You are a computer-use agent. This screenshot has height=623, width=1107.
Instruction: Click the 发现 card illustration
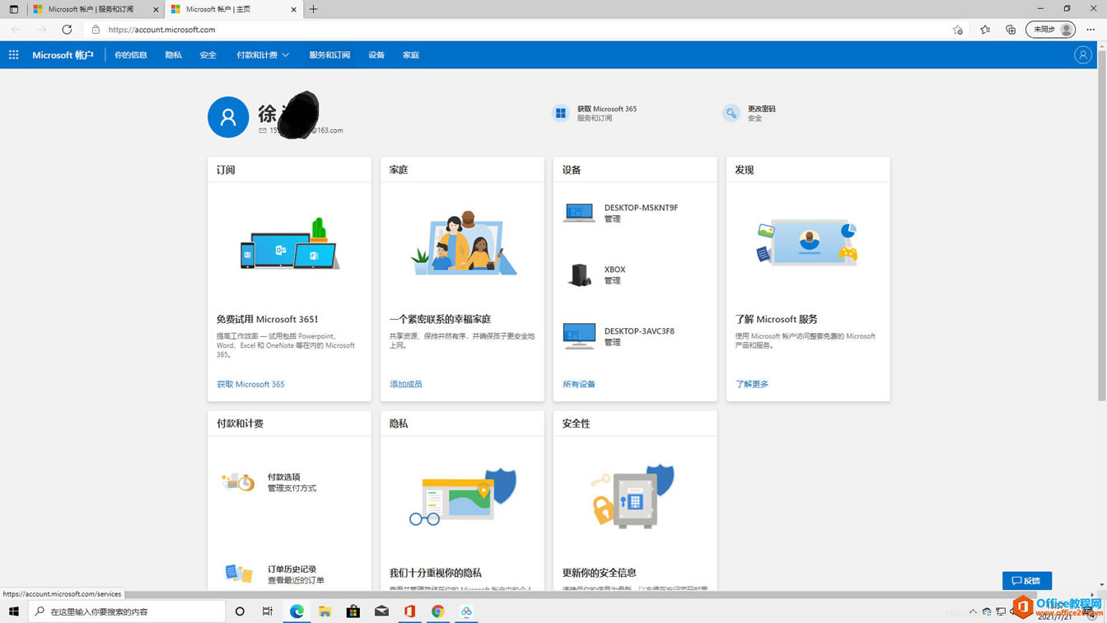pyautogui.click(x=807, y=242)
